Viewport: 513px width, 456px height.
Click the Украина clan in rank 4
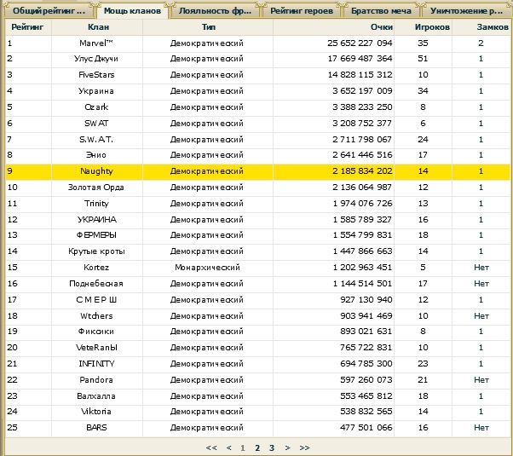point(96,91)
